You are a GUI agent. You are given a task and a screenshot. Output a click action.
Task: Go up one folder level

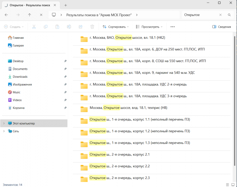click(x=29, y=15)
